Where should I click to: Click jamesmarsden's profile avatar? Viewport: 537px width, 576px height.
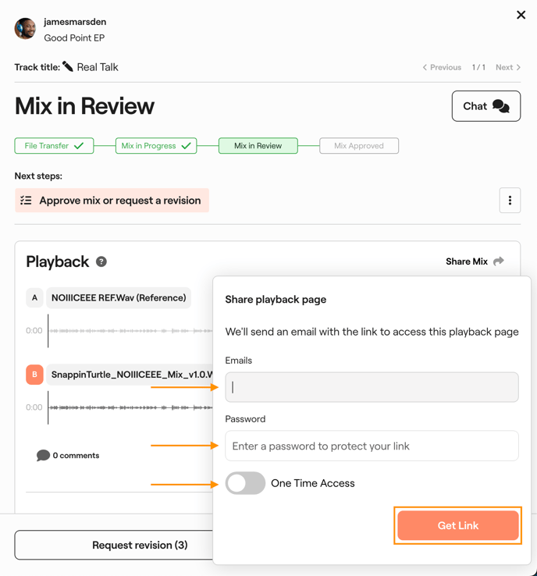[x=25, y=29]
